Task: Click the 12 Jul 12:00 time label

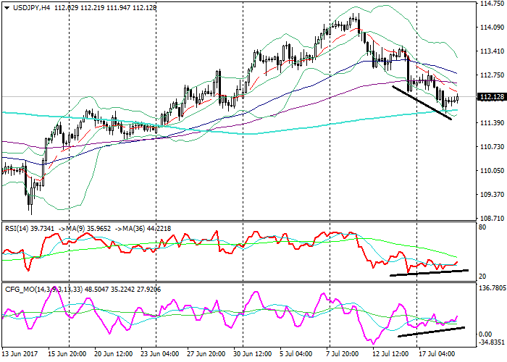Action: point(391,354)
